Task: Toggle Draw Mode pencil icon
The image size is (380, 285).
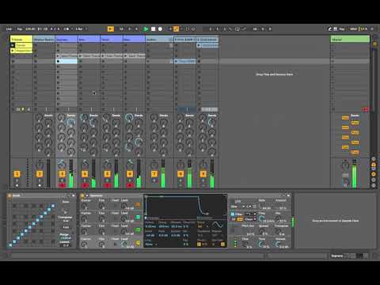Action: click(x=330, y=28)
